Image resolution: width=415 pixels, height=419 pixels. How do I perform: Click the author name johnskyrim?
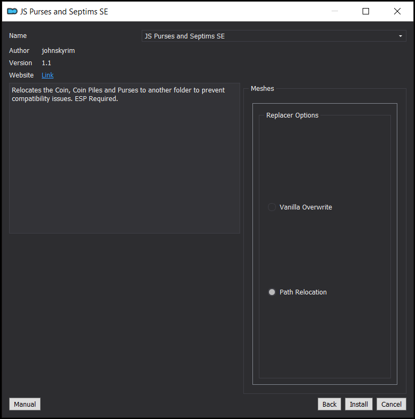pyautogui.click(x=58, y=50)
